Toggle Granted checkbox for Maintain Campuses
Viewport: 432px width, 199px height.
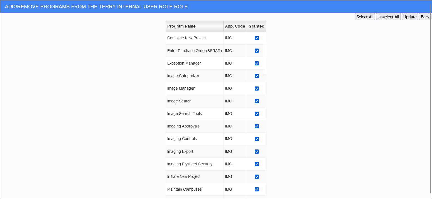[x=257, y=189]
